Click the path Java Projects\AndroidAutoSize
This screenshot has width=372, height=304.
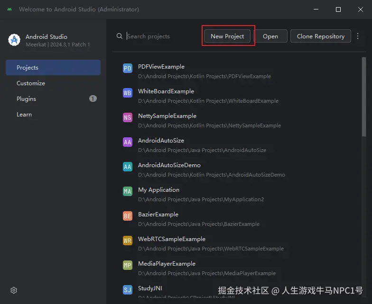202,150
